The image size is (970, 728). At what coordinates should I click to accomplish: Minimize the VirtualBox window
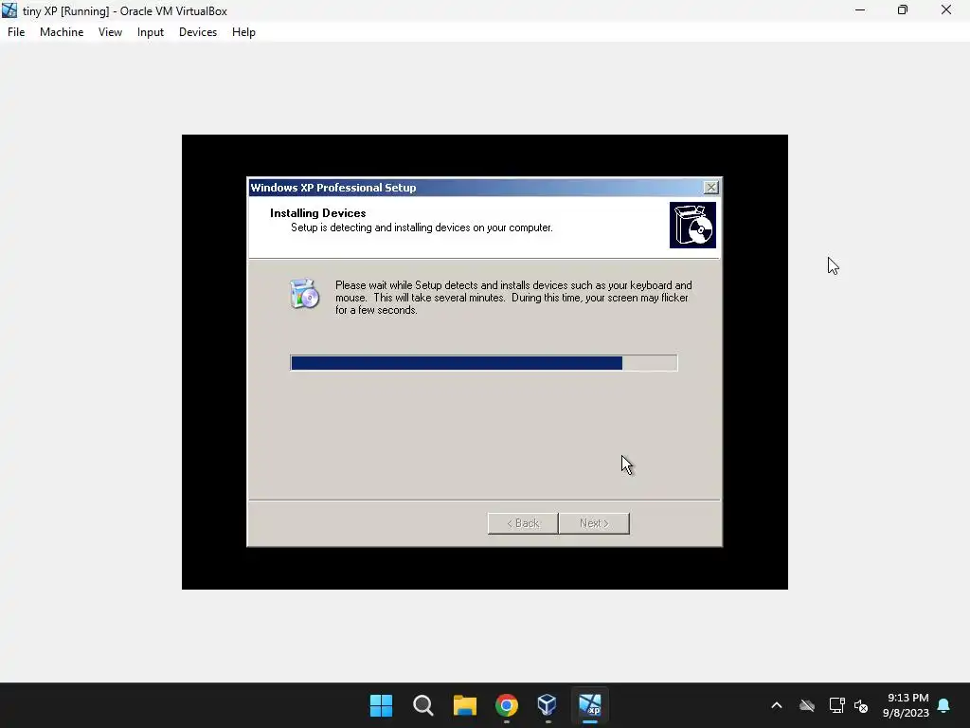point(860,9)
